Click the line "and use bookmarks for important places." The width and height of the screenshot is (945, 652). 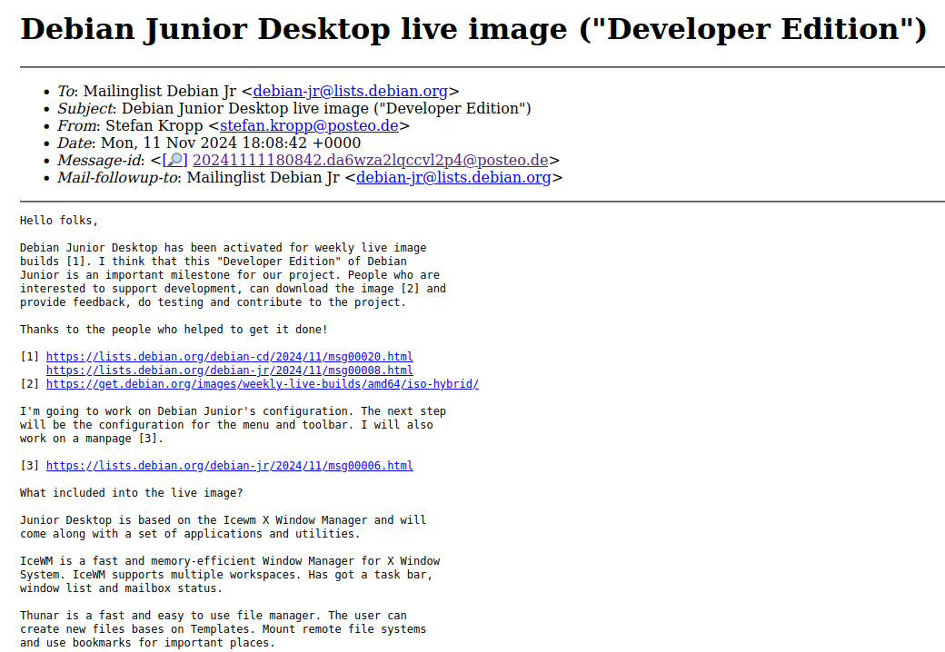pos(147,642)
